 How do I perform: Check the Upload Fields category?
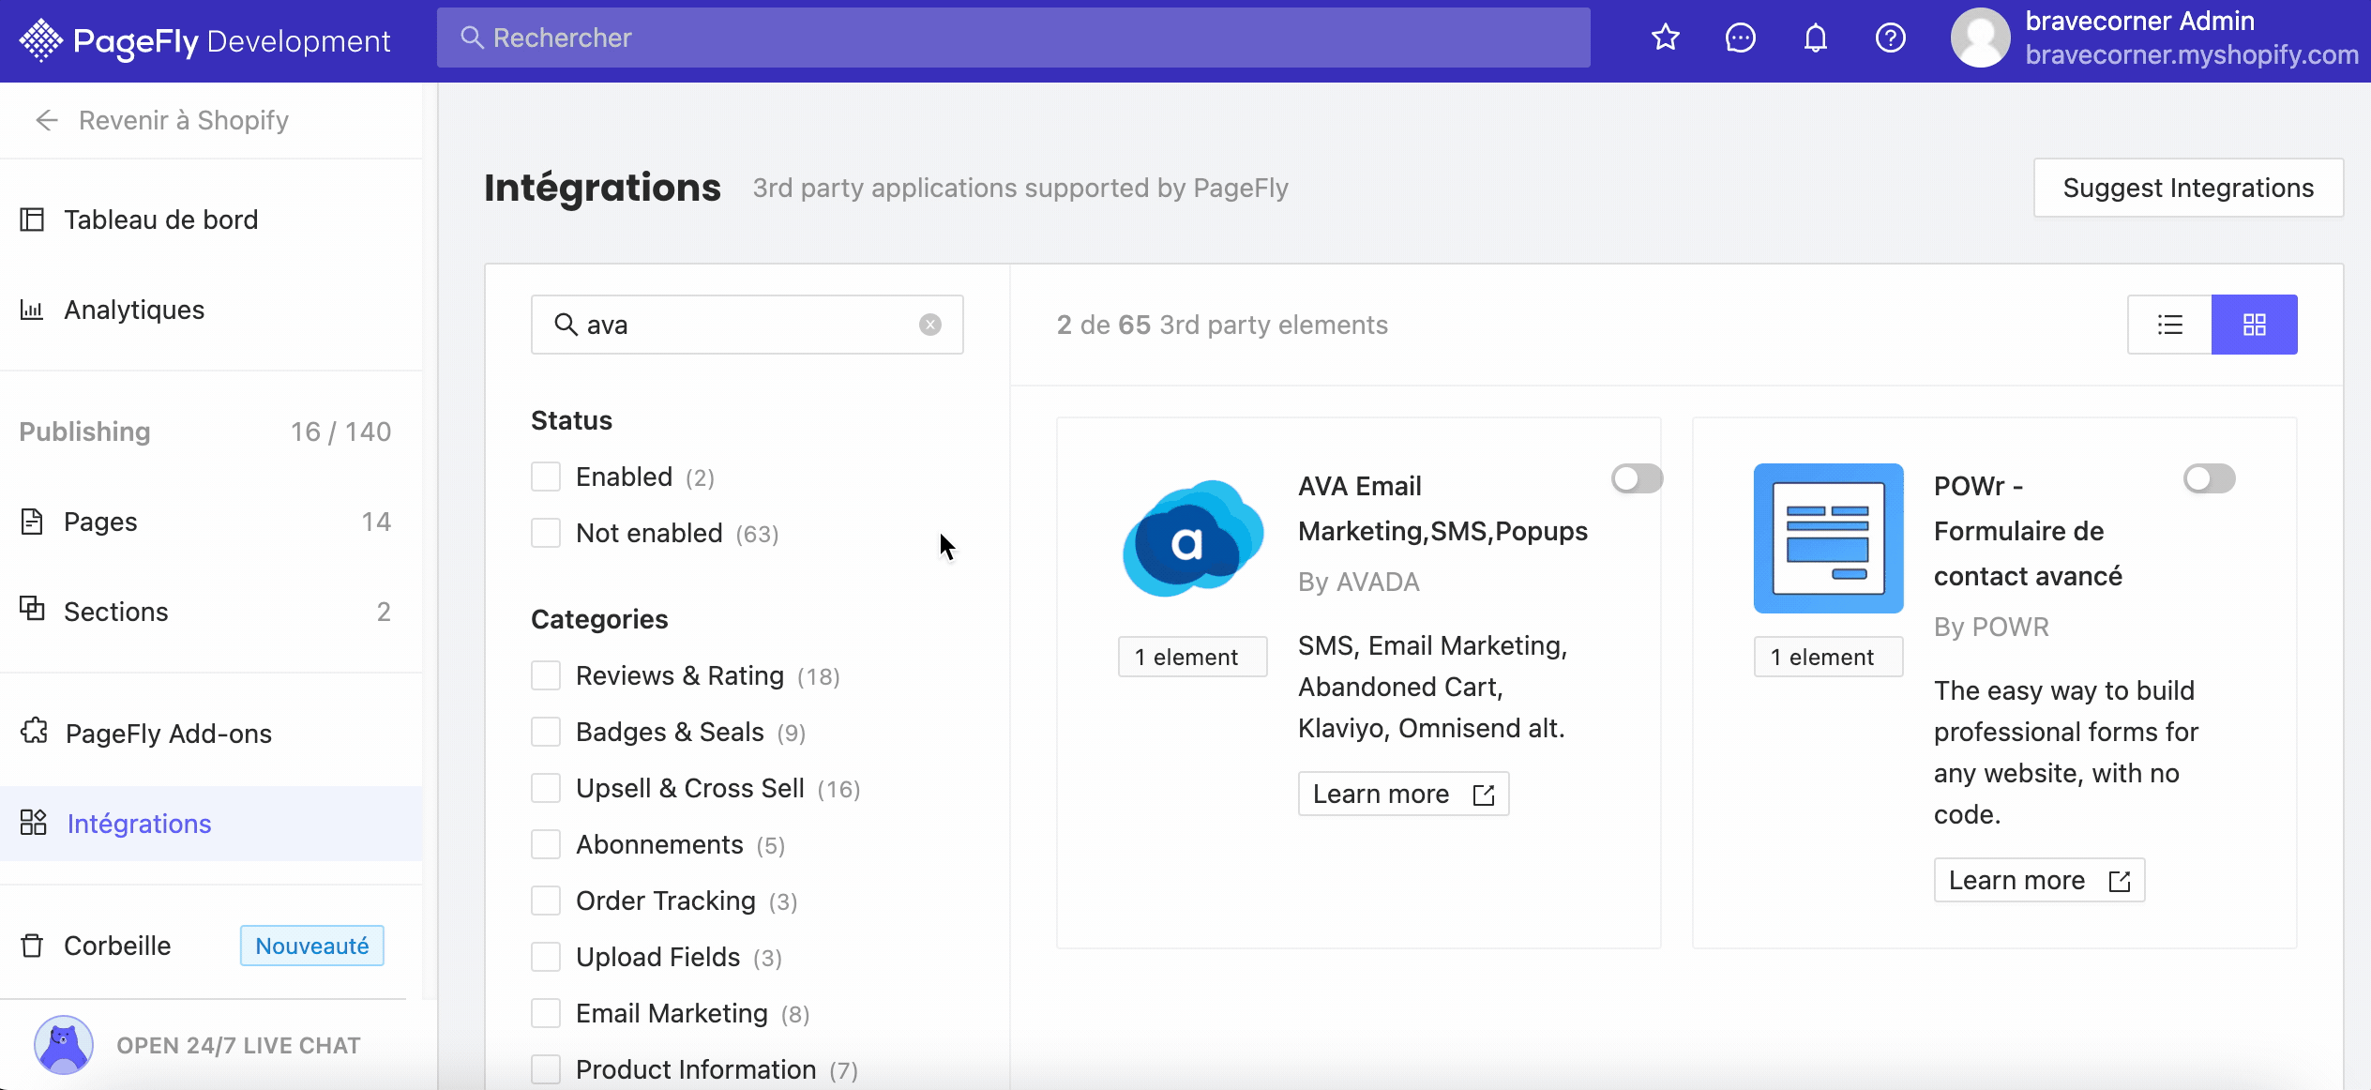coord(546,957)
